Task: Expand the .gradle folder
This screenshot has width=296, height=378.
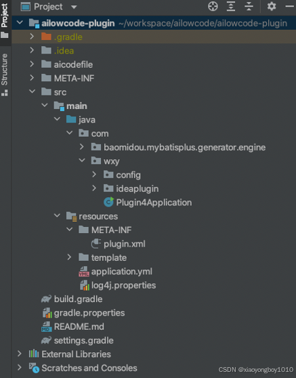Action: click(32, 37)
